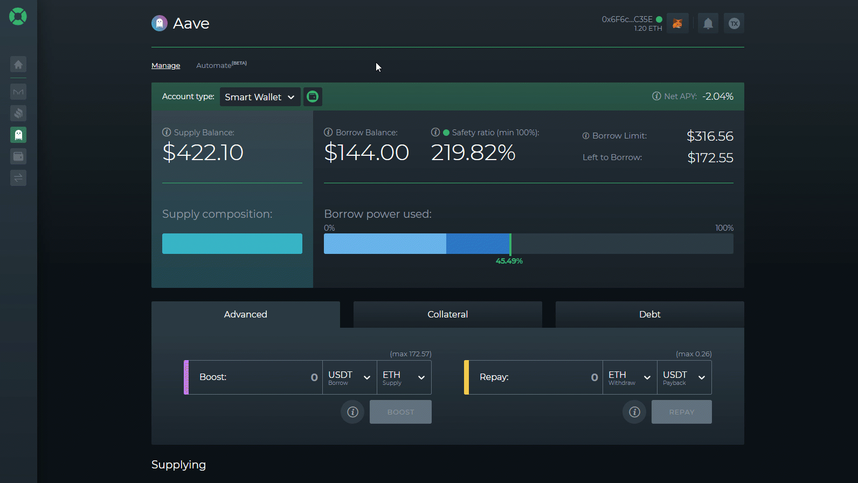The image size is (858, 483).
Task: Open the home dashboard sidebar icon
Action: point(18,65)
